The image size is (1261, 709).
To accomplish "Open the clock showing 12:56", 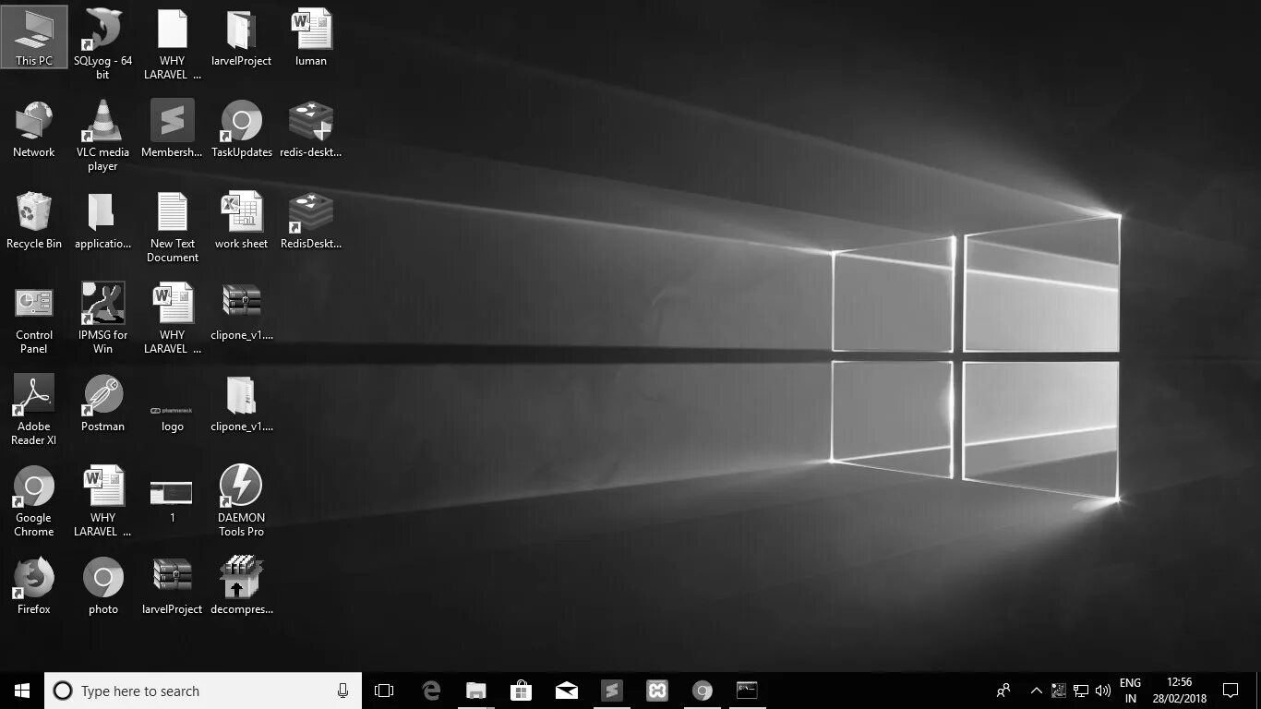I will [x=1179, y=691].
